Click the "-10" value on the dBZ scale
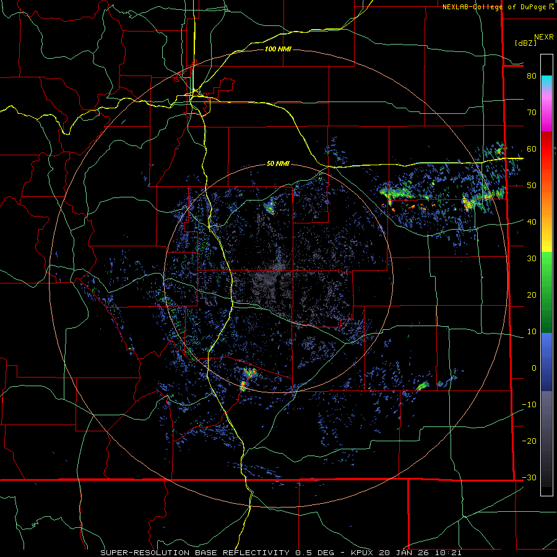 pos(529,405)
